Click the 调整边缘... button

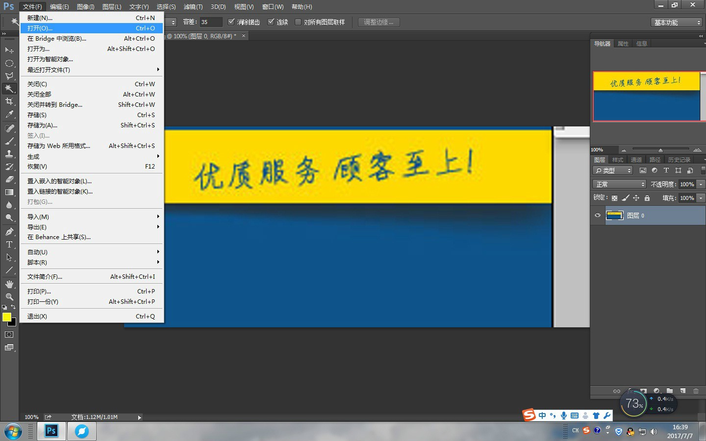coord(378,22)
